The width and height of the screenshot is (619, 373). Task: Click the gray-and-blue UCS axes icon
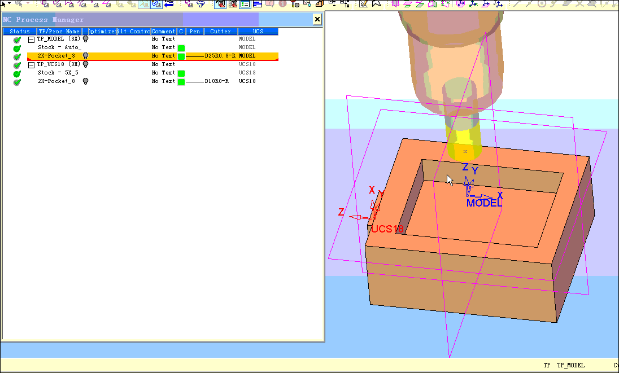click(x=499, y=4)
